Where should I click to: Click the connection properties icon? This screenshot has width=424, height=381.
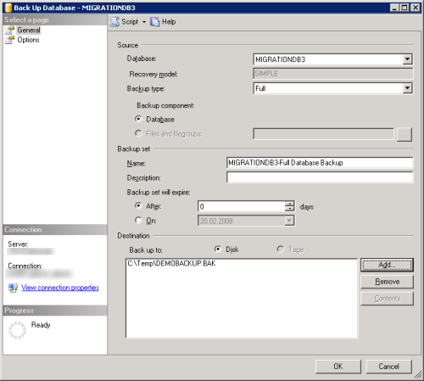pyautogui.click(x=13, y=288)
